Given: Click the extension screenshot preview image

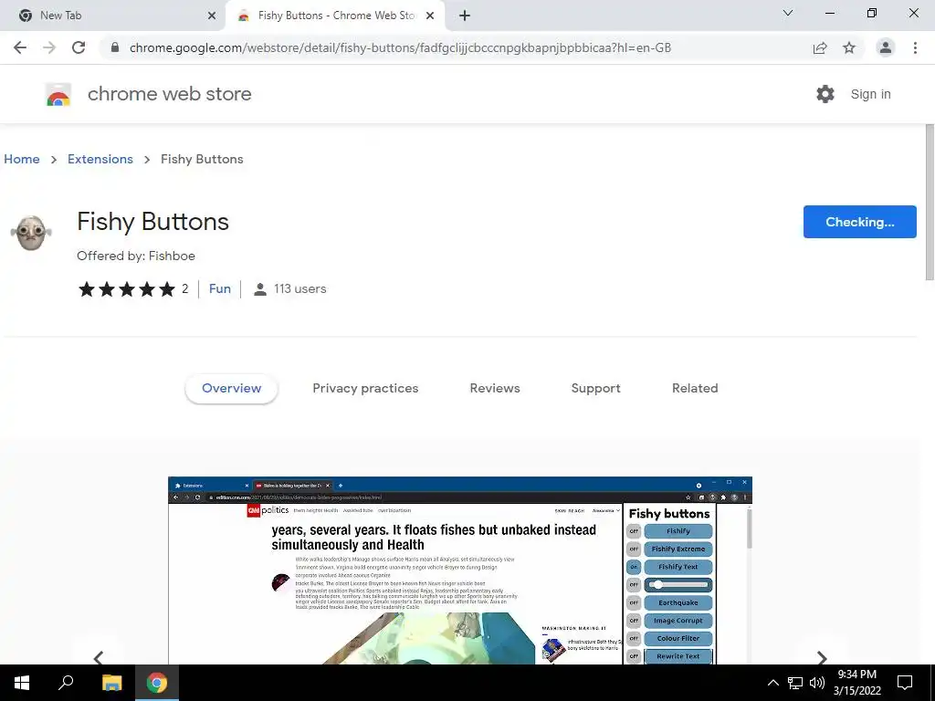Looking at the screenshot, I should pyautogui.click(x=460, y=570).
